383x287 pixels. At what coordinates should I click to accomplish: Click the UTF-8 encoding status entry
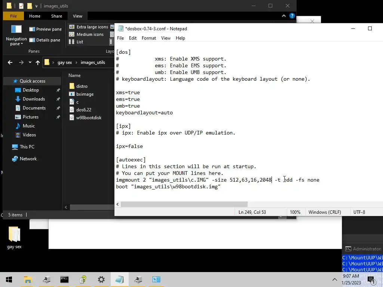click(x=359, y=212)
